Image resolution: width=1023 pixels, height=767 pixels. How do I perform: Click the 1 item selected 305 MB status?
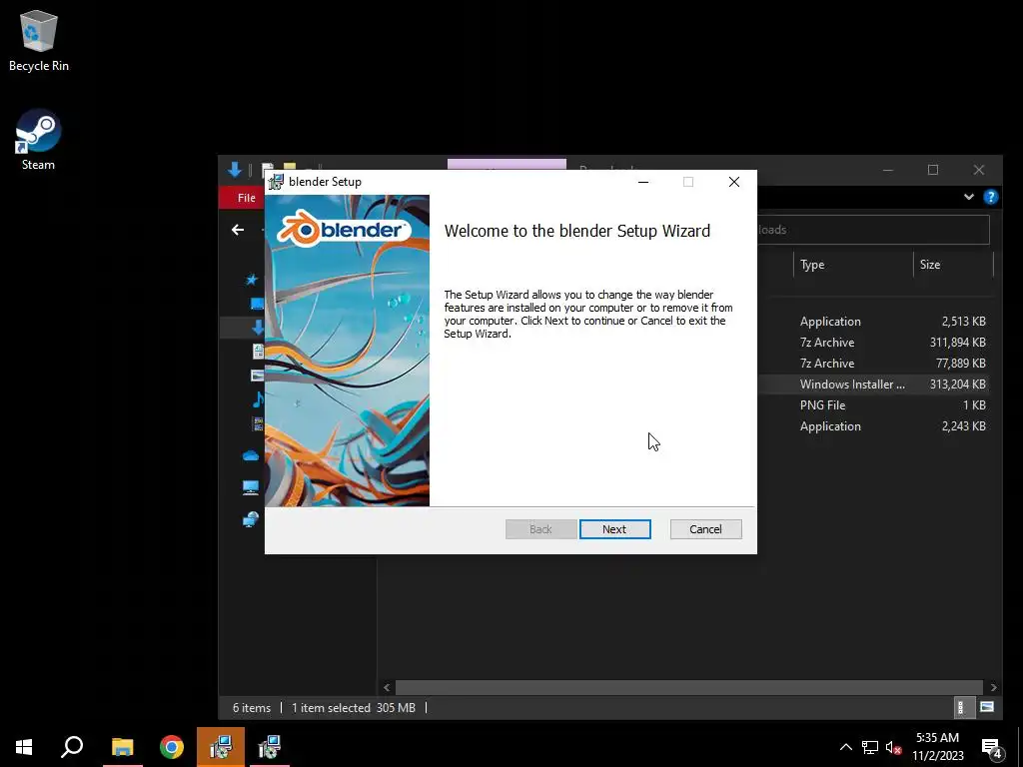(353, 708)
